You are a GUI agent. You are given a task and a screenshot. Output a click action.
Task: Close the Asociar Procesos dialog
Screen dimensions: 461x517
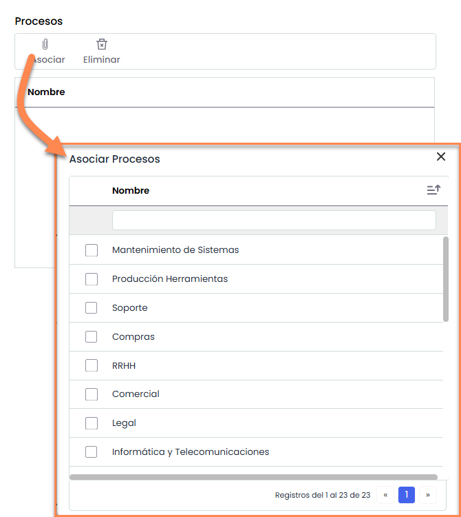pos(441,156)
